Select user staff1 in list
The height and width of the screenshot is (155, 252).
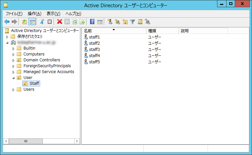[94, 37]
